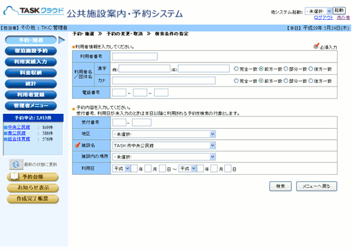Click the 検索 button
This screenshot has height=251, width=352.
pyautogui.click(x=280, y=187)
